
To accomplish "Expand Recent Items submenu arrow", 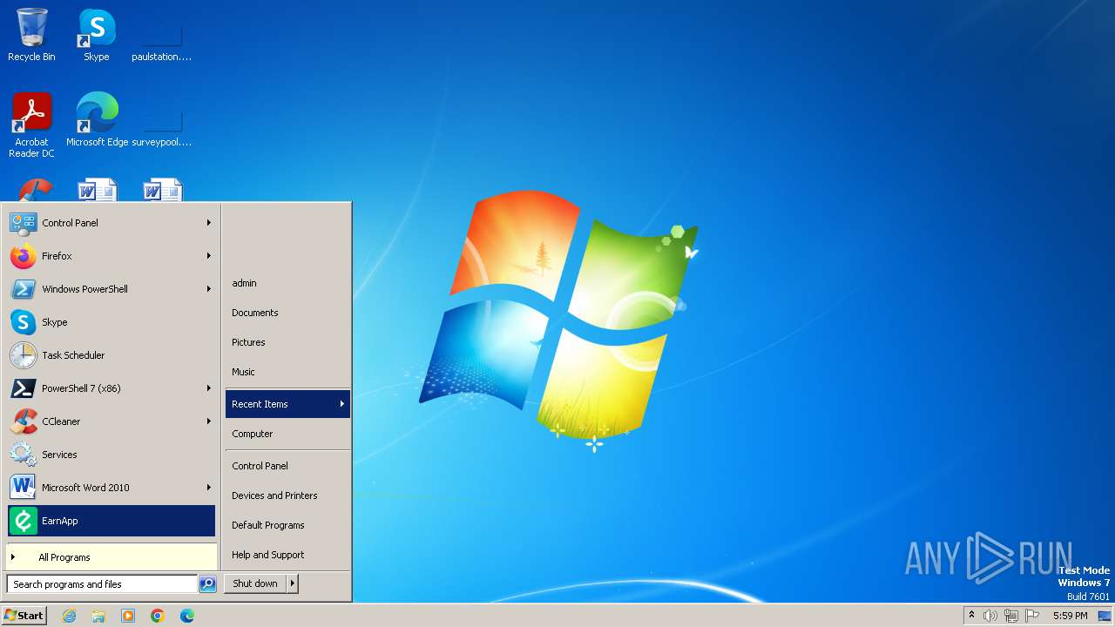I will click(342, 404).
